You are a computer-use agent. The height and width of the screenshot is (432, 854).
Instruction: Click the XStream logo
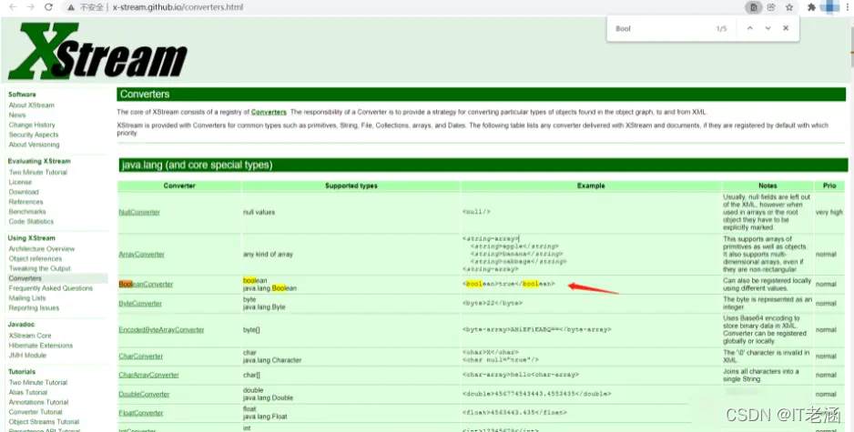(x=97, y=51)
